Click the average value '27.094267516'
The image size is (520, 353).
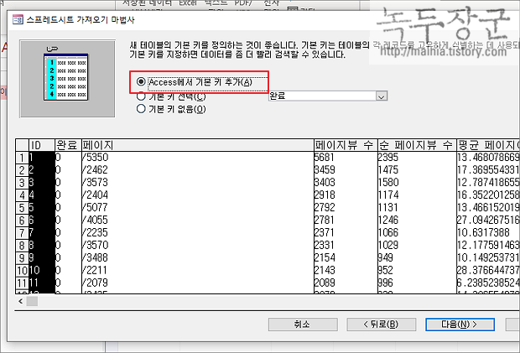tap(488, 220)
